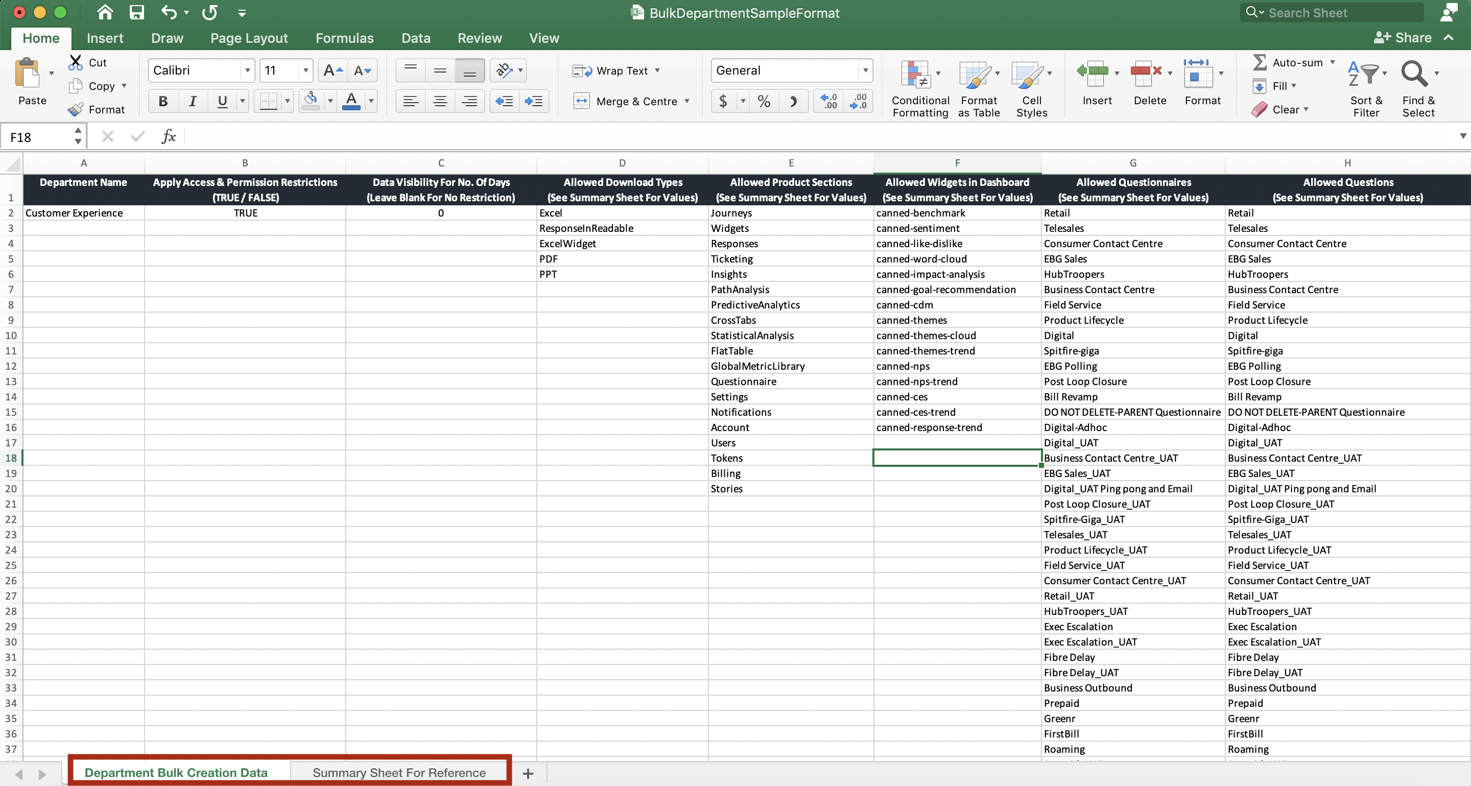This screenshot has height=786, width=1471.
Task: Open Find & Select magnifier
Action: click(1418, 89)
